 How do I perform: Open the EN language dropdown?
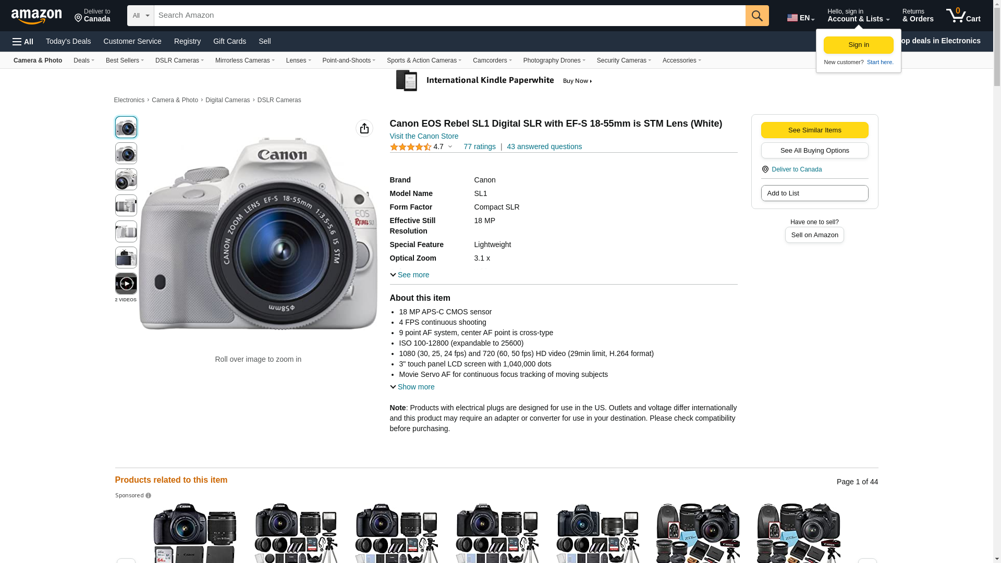tap(801, 18)
